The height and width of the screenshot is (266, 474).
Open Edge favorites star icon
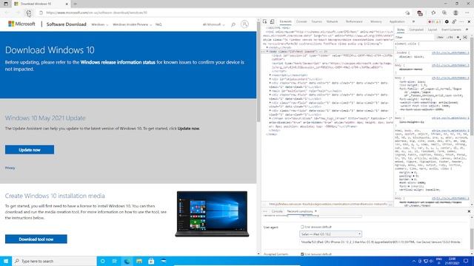(x=433, y=13)
